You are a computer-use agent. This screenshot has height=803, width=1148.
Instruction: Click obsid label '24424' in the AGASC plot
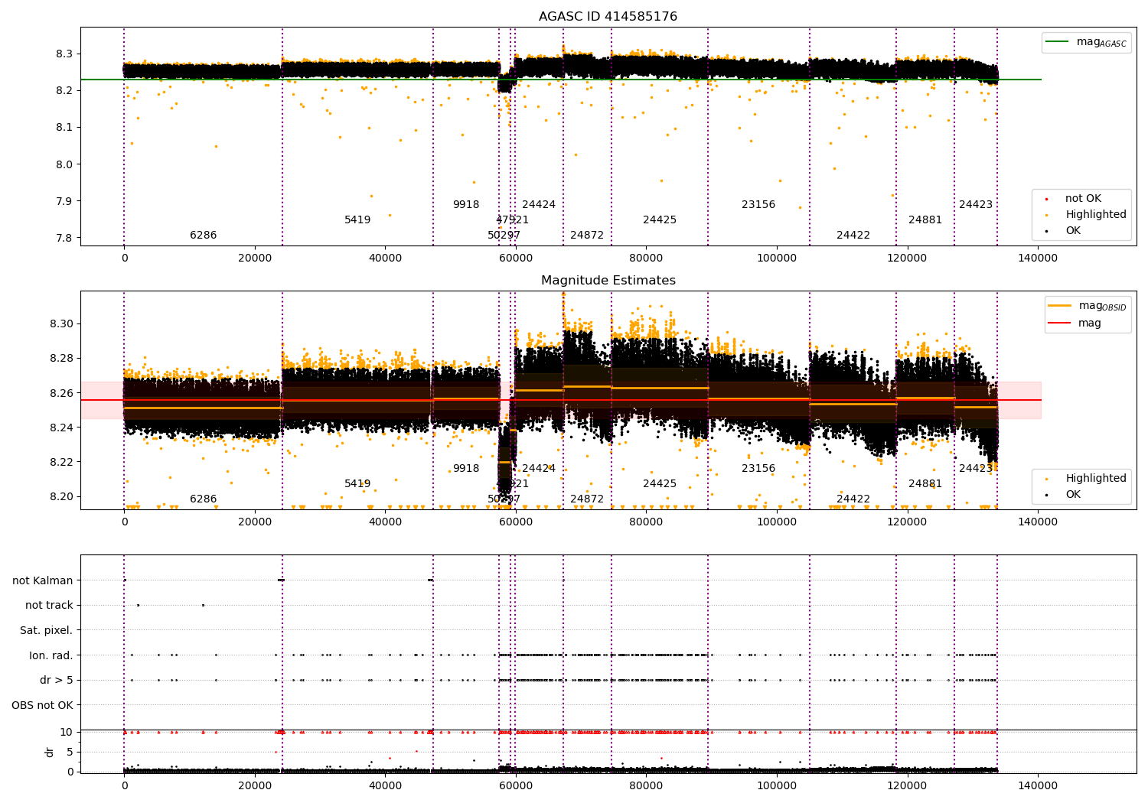coord(539,205)
